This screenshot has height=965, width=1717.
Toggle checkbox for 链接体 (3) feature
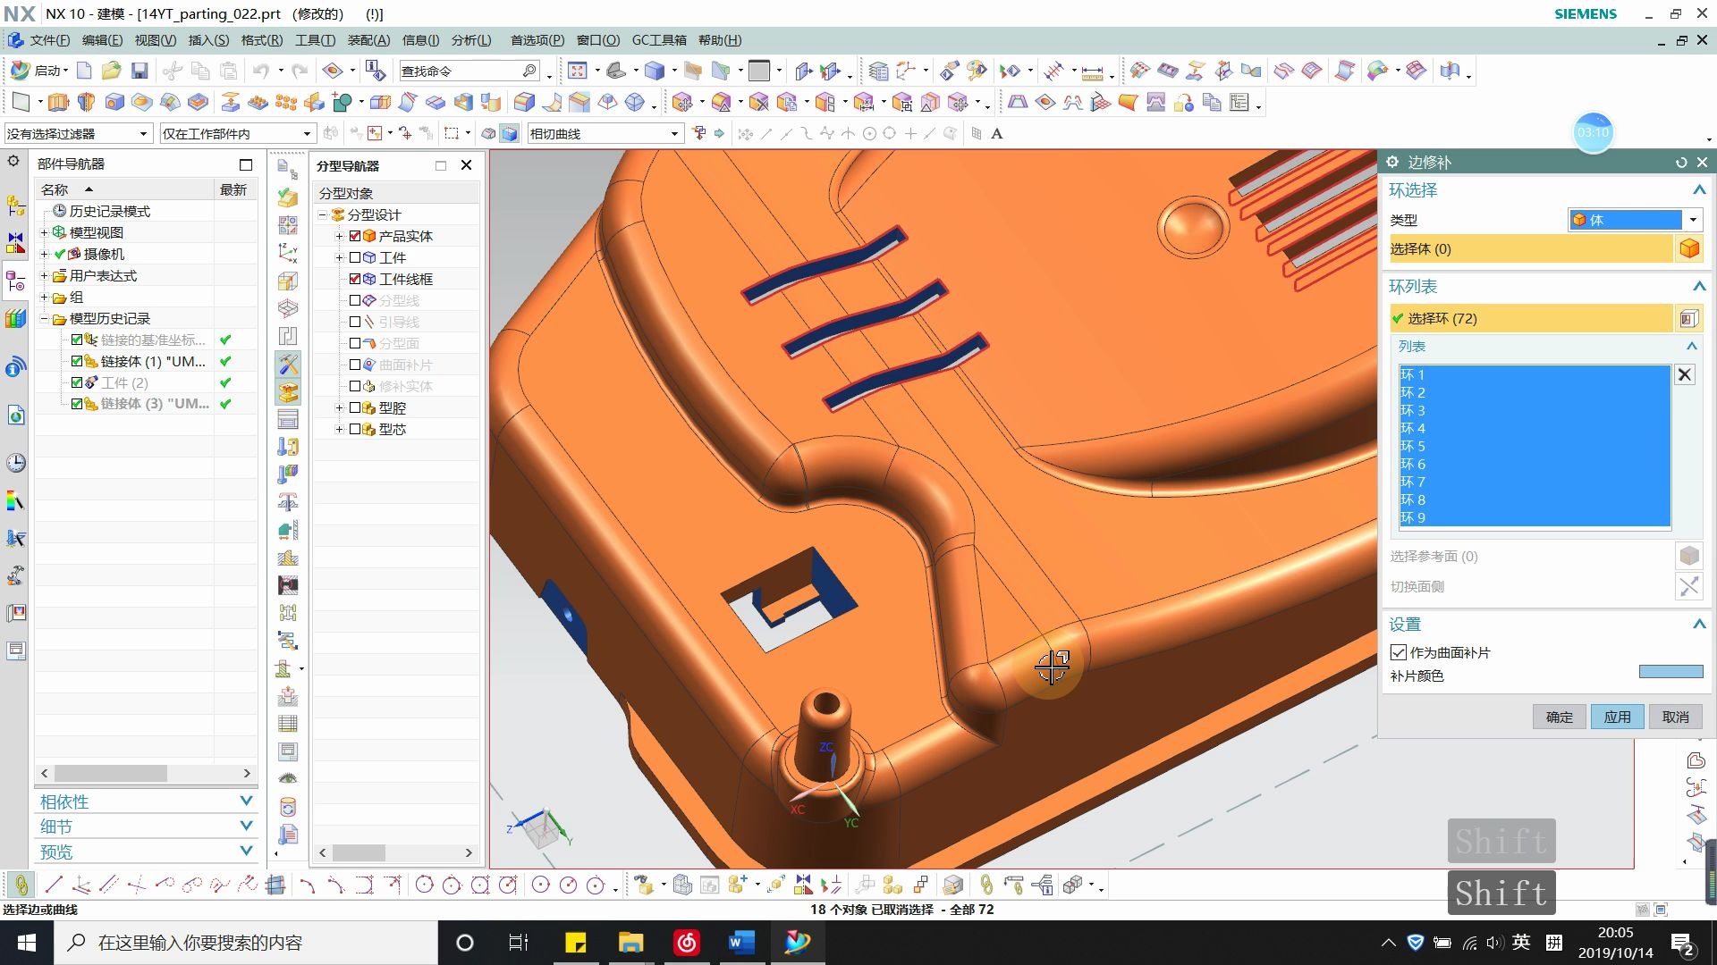click(x=77, y=404)
